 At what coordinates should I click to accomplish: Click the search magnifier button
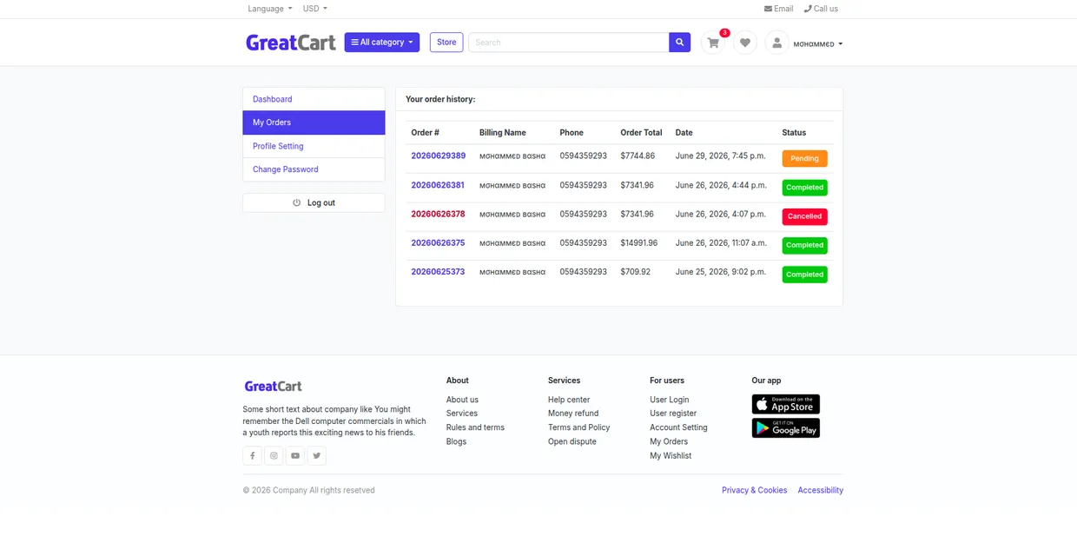[x=679, y=43]
